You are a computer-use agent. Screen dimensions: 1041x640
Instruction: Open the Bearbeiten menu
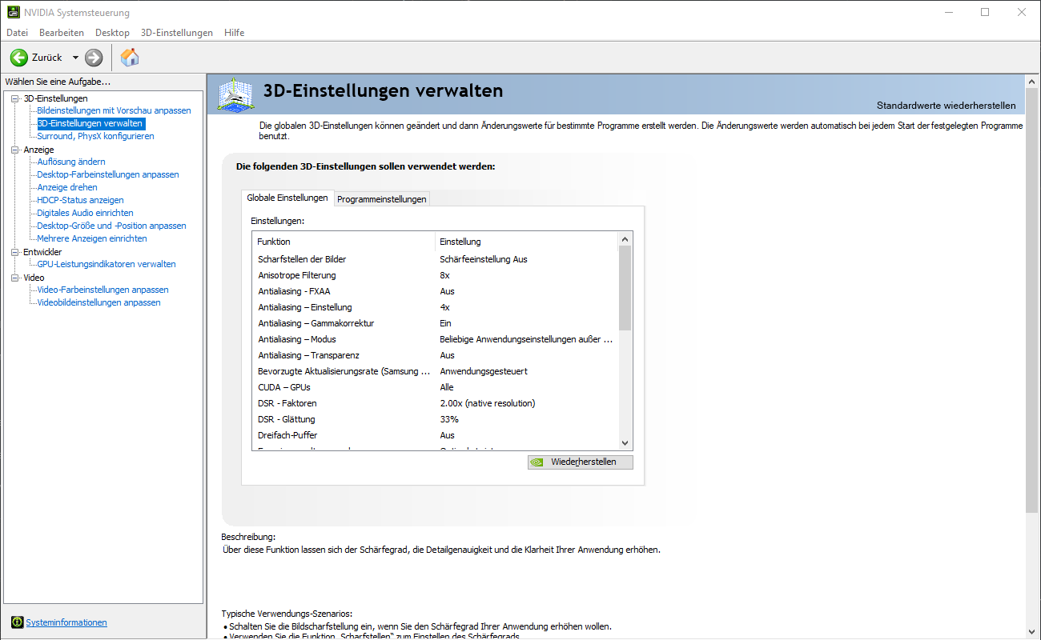(x=62, y=33)
